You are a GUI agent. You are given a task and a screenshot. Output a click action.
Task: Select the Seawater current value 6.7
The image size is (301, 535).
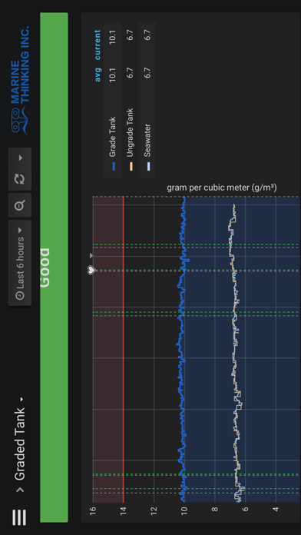pos(147,35)
